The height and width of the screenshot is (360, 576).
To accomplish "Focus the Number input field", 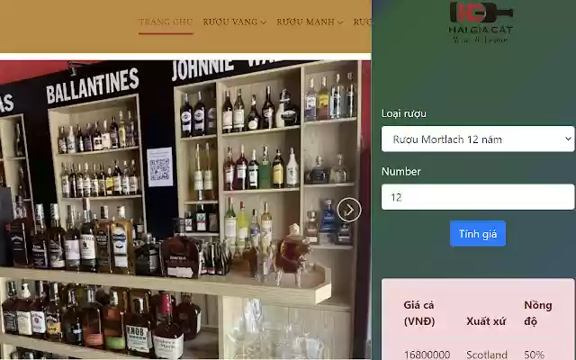I will [x=478, y=197].
